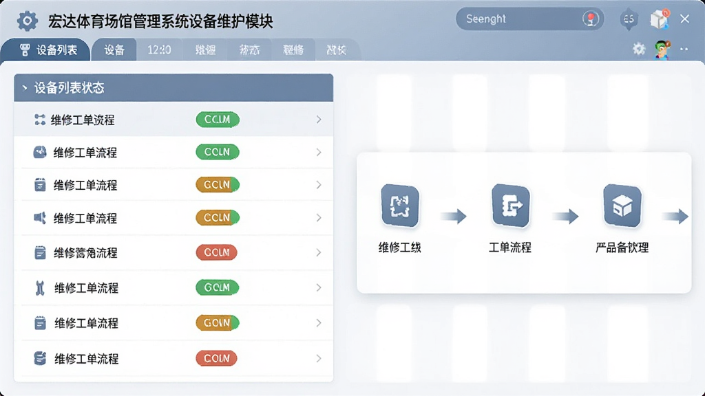Image resolution: width=705 pixels, height=396 pixels.
Task: Open the 12:10 tab
Action: click(x=159, y=49)
